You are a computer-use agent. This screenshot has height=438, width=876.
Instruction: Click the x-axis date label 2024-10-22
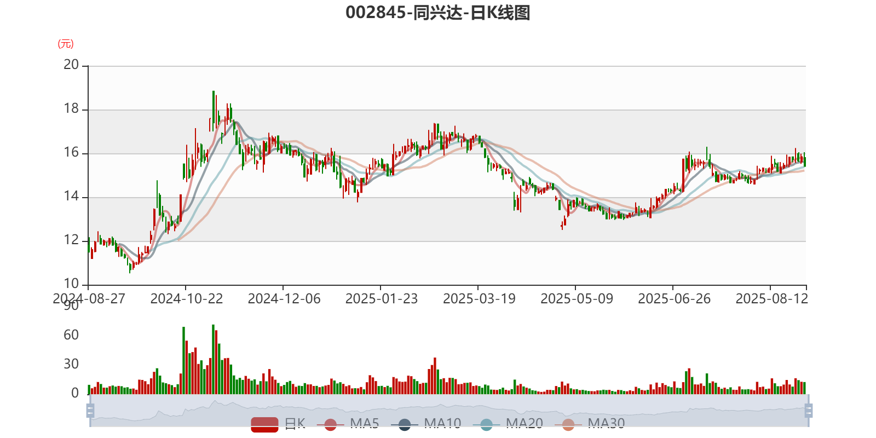click(x=187, y=299)
